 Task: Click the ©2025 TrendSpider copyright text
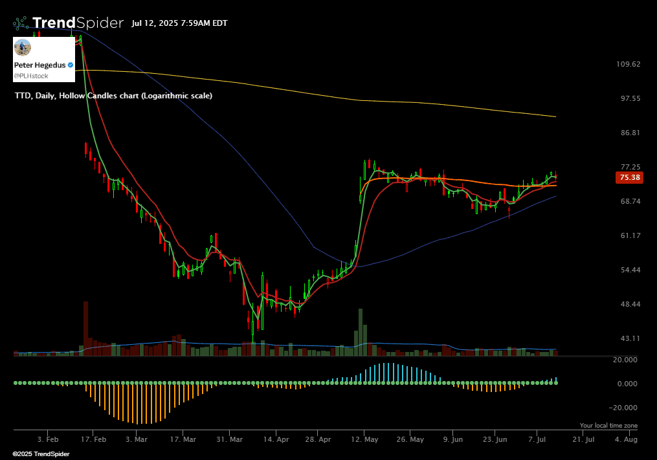(41, 454)
